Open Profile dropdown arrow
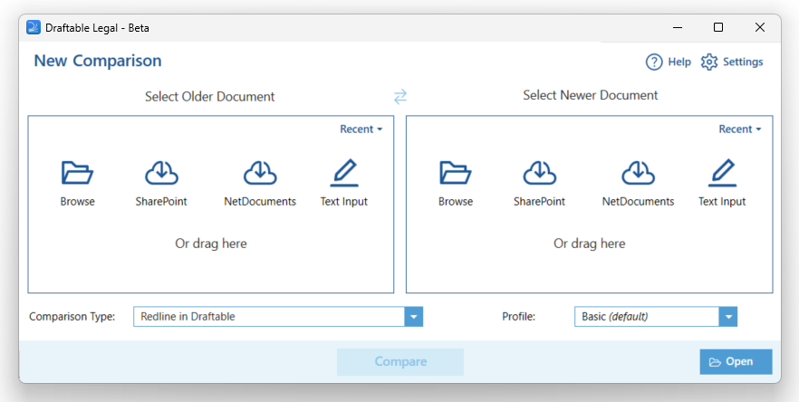The image size is (799, 402). point(728,316)
